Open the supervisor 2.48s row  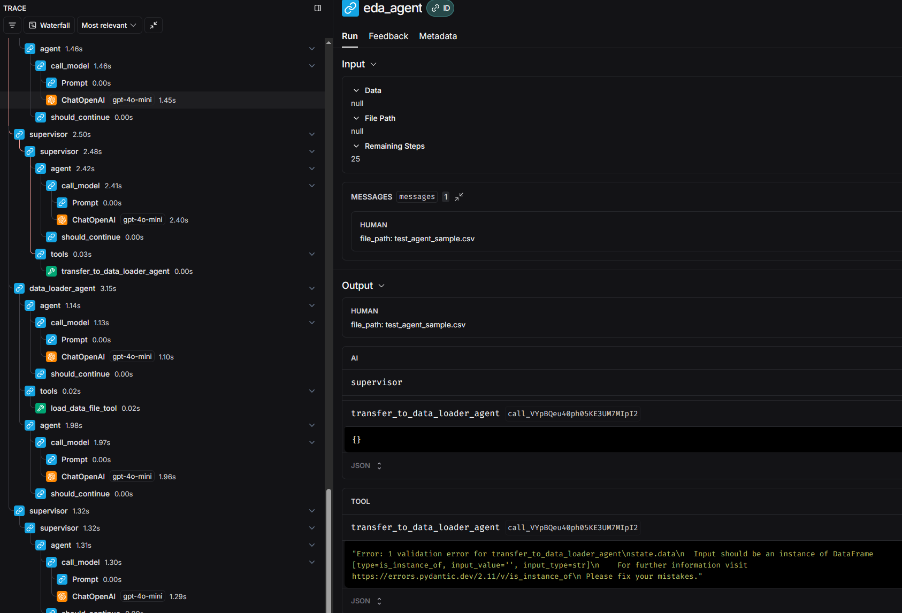162,151
